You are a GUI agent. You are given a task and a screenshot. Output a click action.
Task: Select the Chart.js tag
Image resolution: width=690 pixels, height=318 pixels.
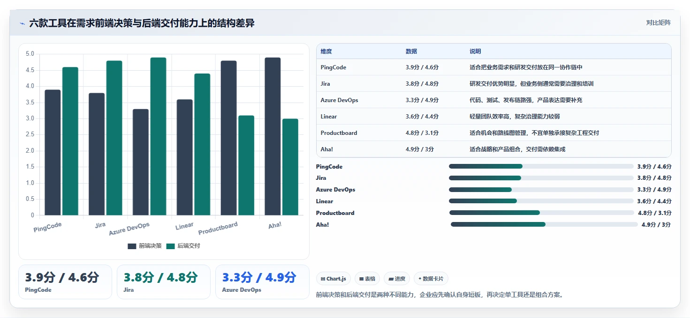click(x=334, y=279)
